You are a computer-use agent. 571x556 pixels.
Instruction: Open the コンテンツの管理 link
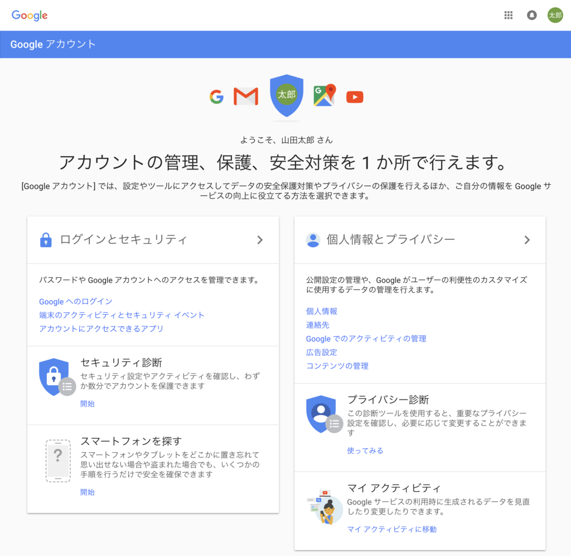click(337, 366)
